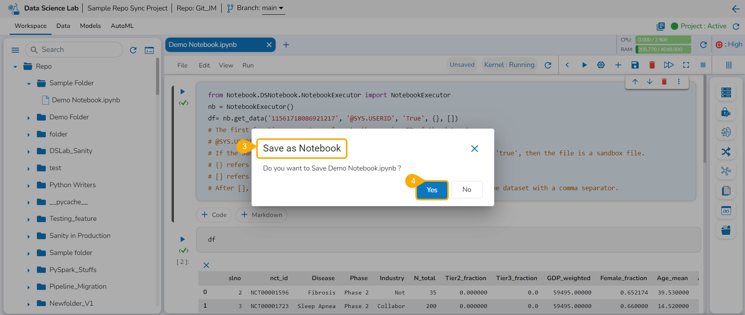Click the red delete cell toolbar icon

pos(652,65)
